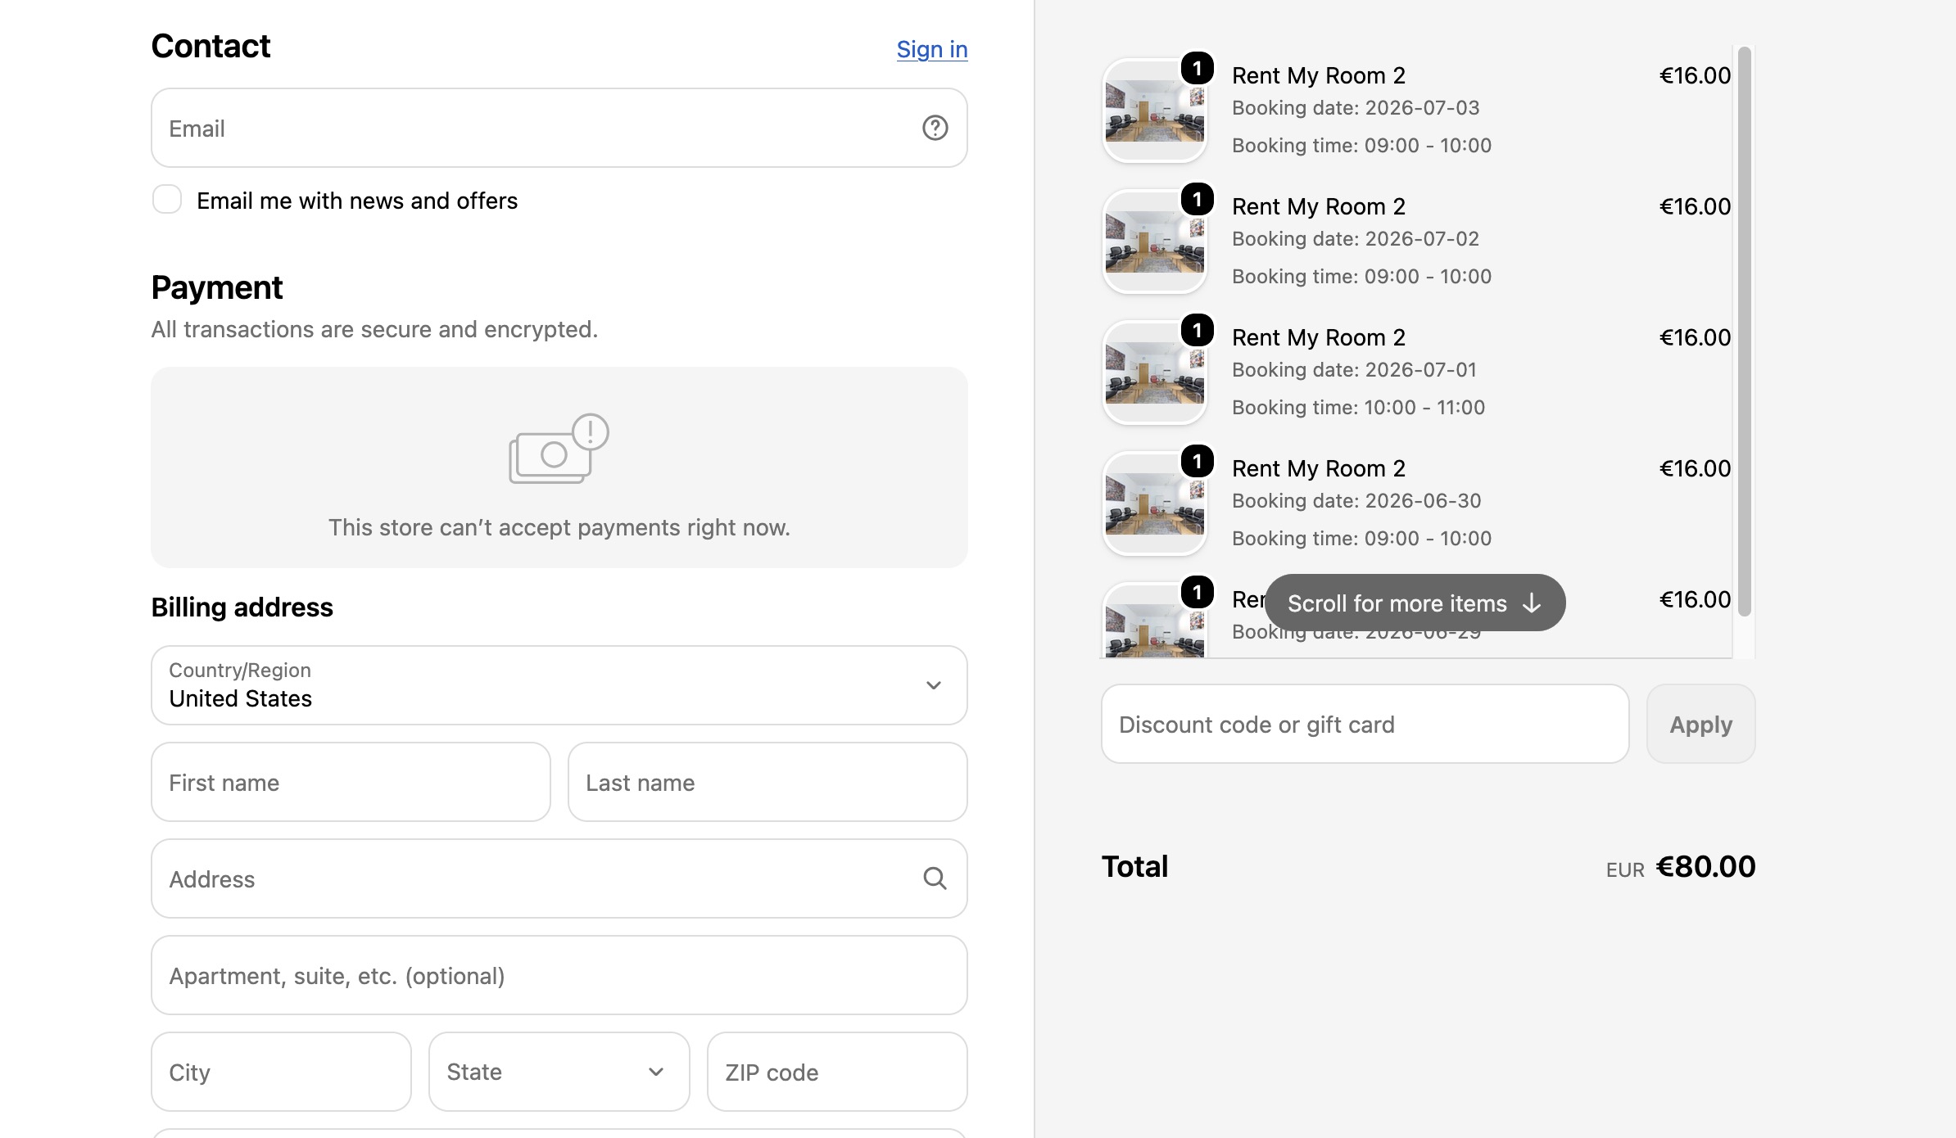The image size is (1956, 1138).
Task: Click the payment unavailable cash icon
Action: [x=559, y=449]
